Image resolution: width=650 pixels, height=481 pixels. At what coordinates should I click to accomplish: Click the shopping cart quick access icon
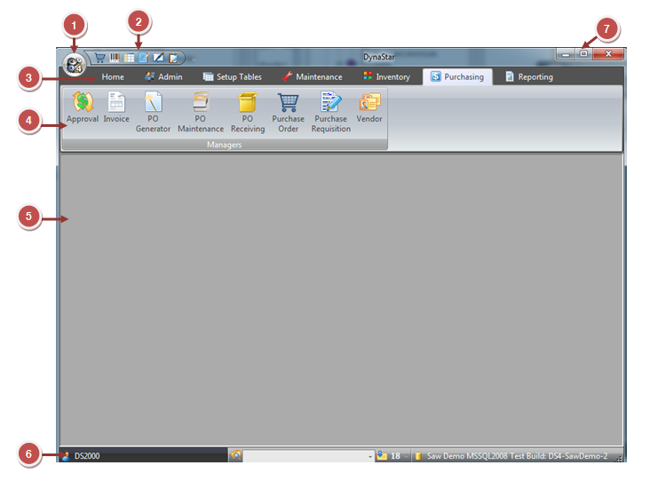(99, 58)
